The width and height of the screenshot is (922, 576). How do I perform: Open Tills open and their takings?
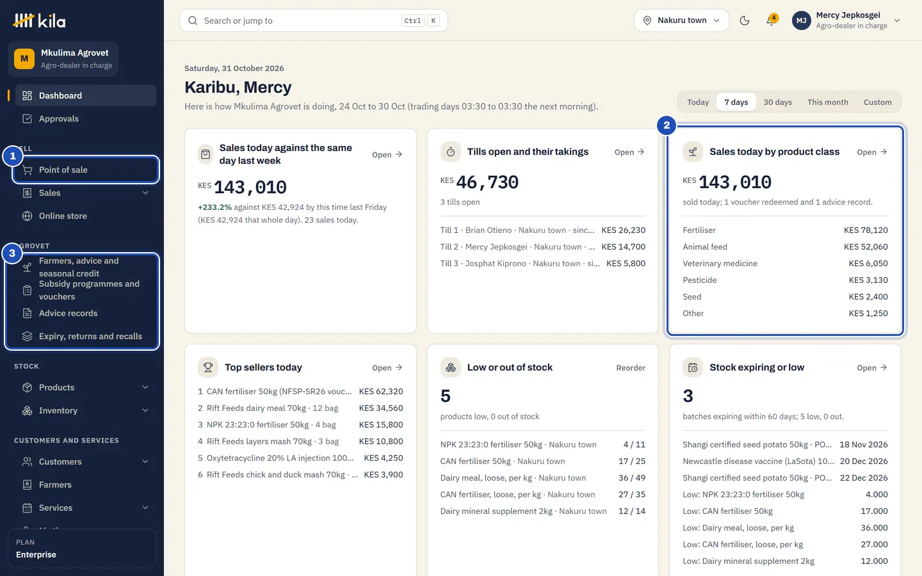[629, 152]
